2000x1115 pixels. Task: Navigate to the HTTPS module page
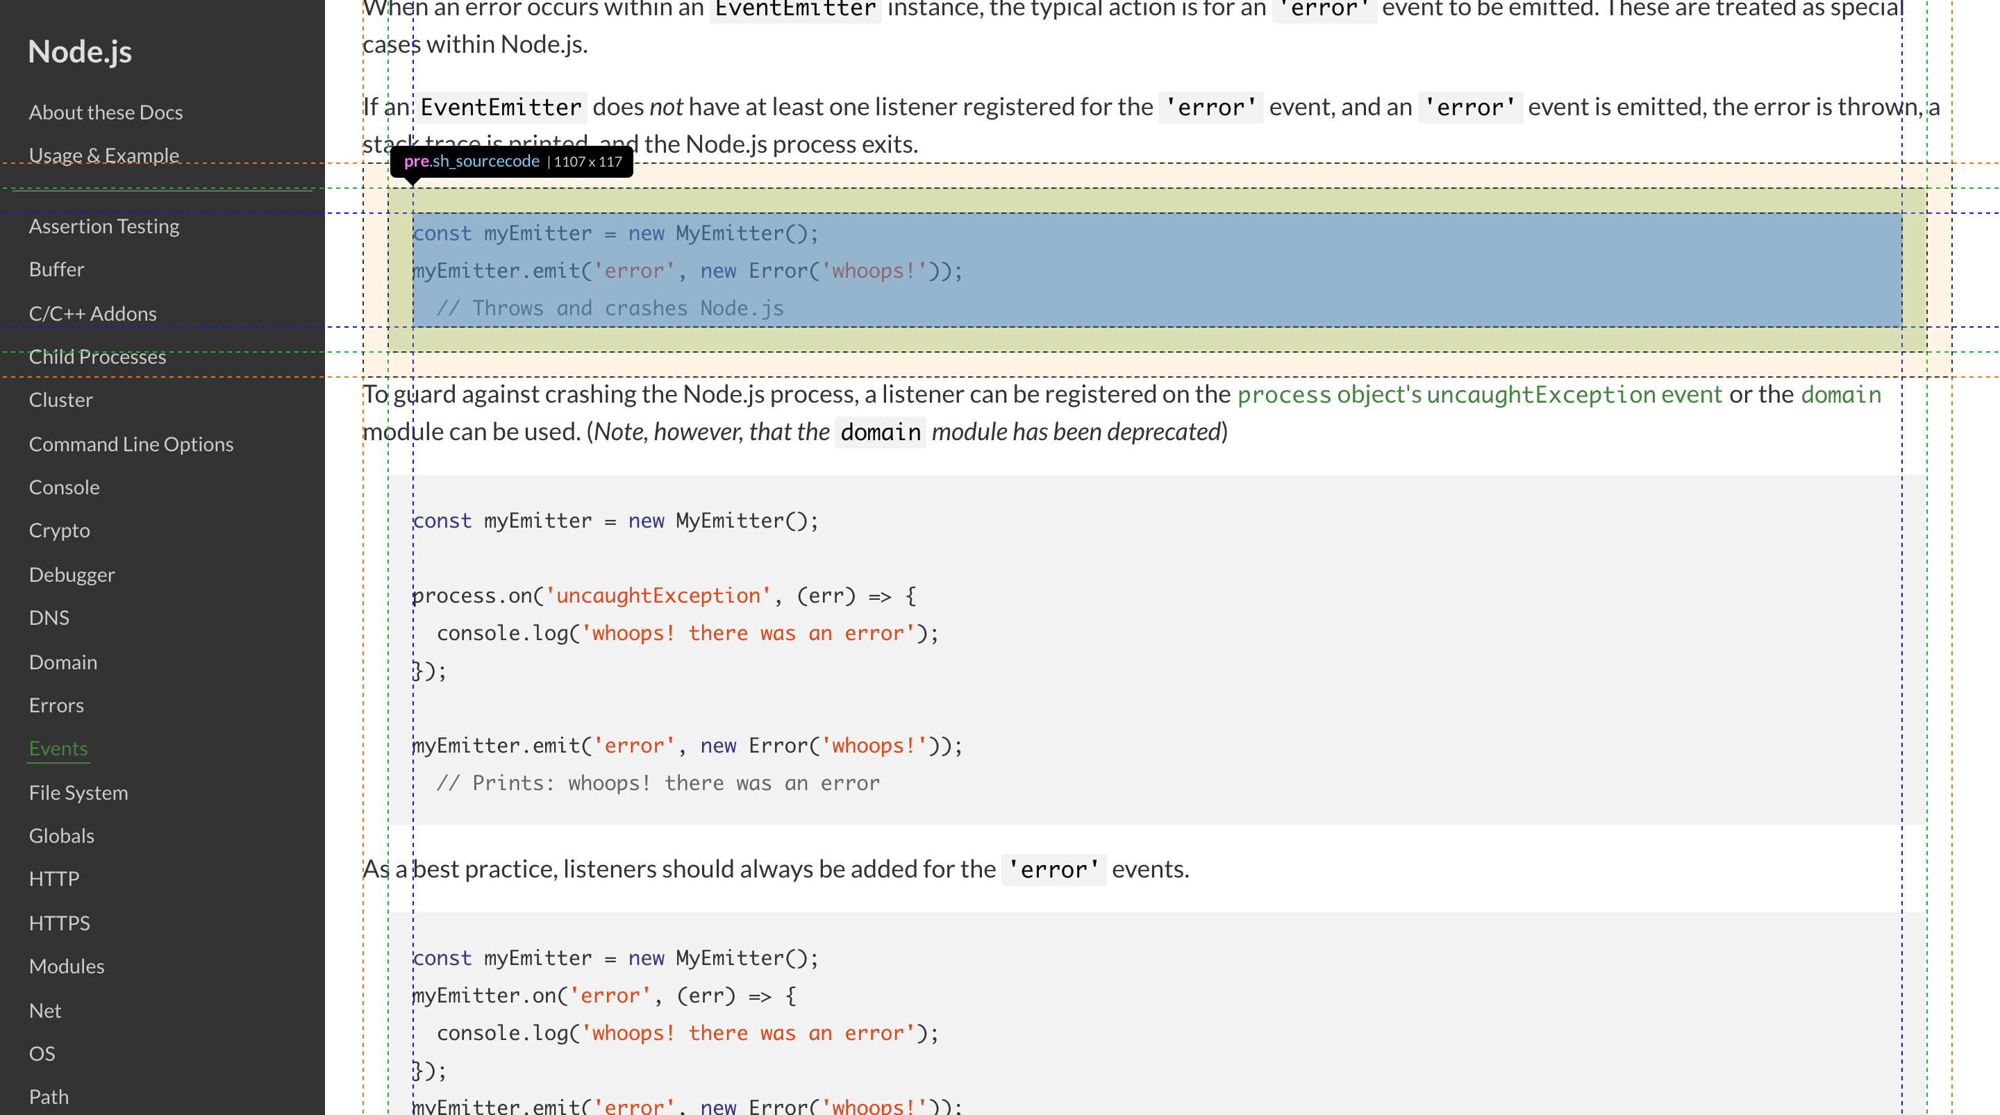coord(59,923)
